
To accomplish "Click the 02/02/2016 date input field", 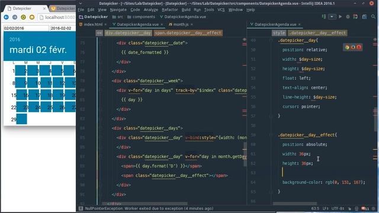I will (x=26, y=28).
